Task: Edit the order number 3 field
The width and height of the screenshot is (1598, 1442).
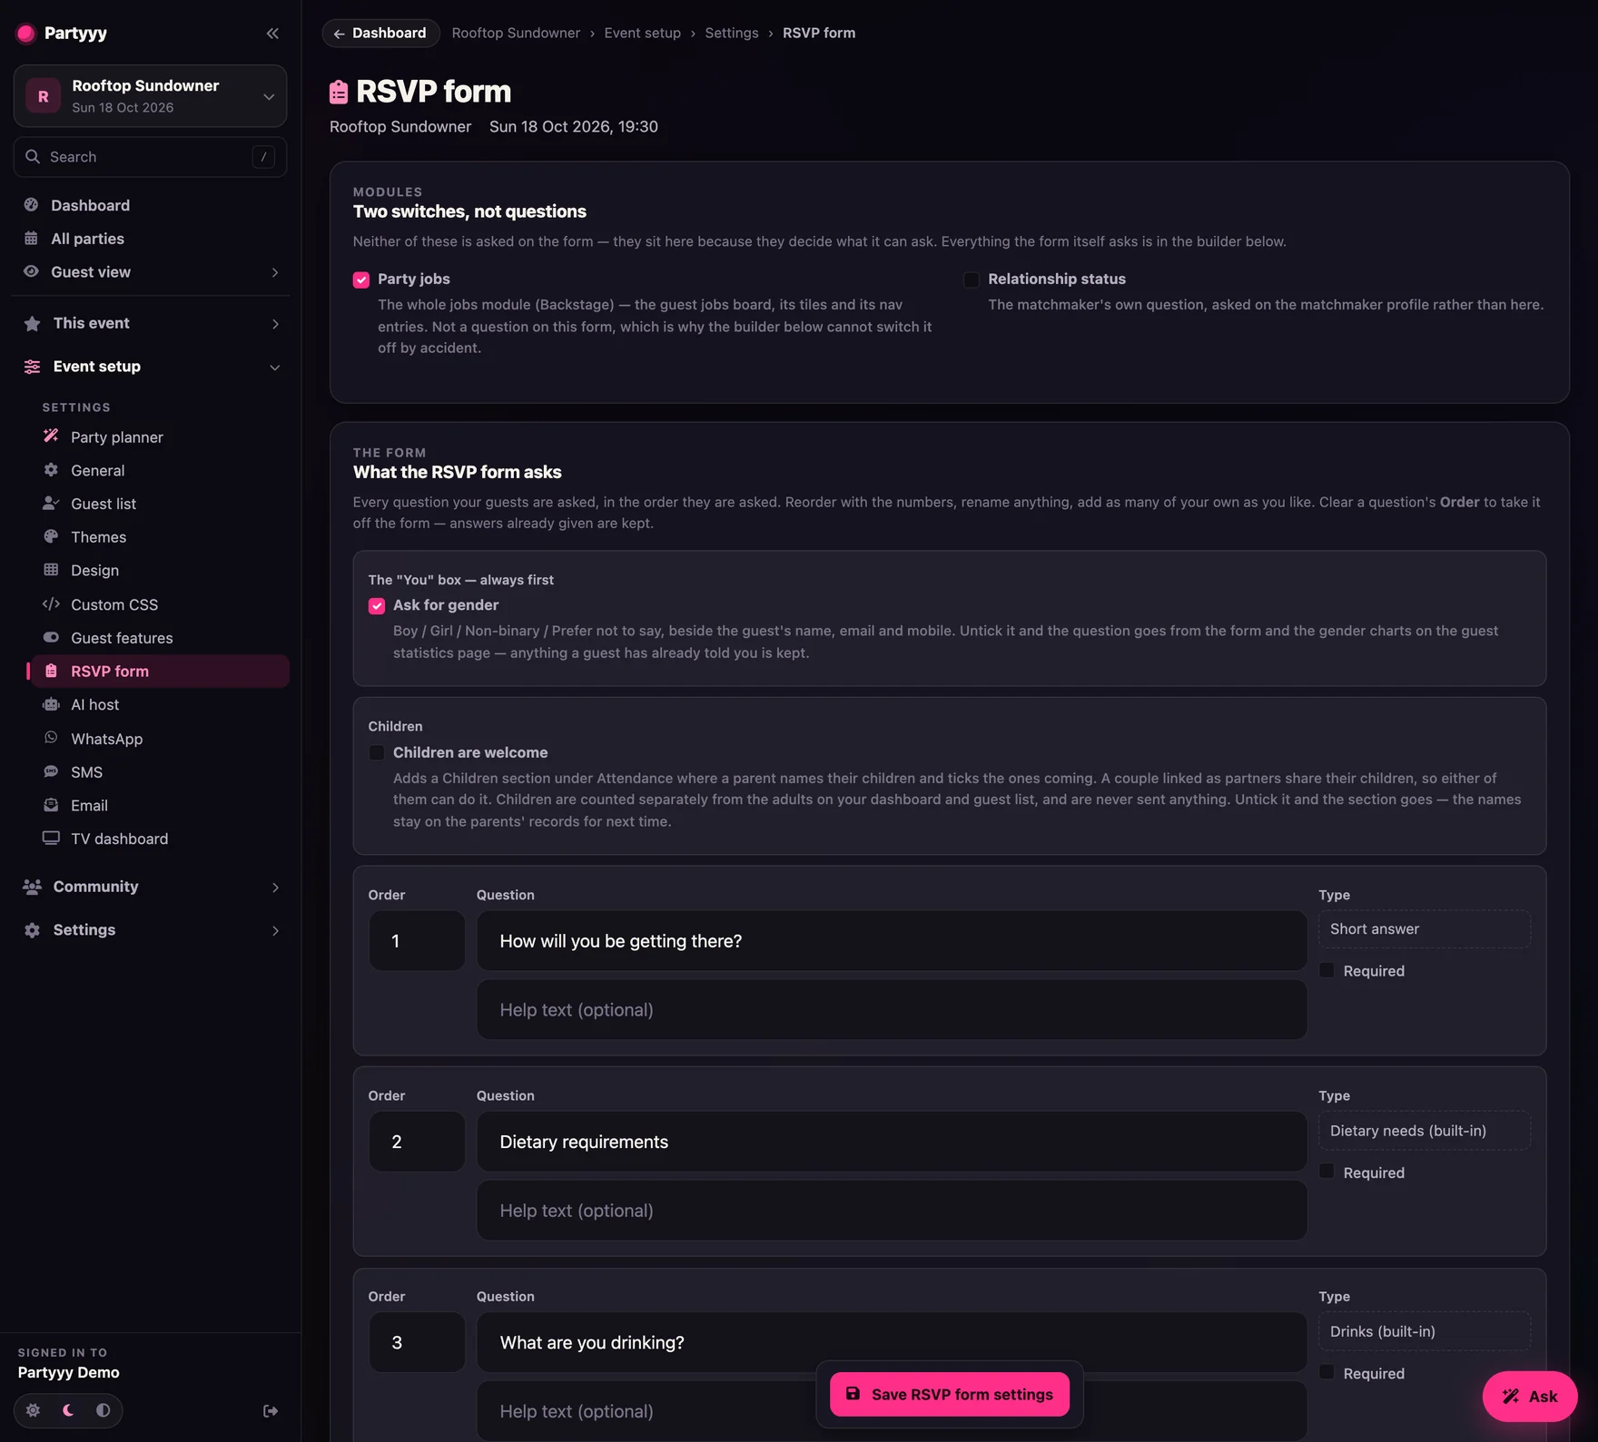Action: coord(417,1343)
